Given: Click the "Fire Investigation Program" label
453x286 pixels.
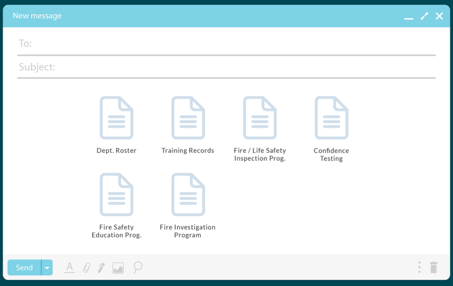Looking at the screenshot, I should pyautogui.click(x=188, y=231).
